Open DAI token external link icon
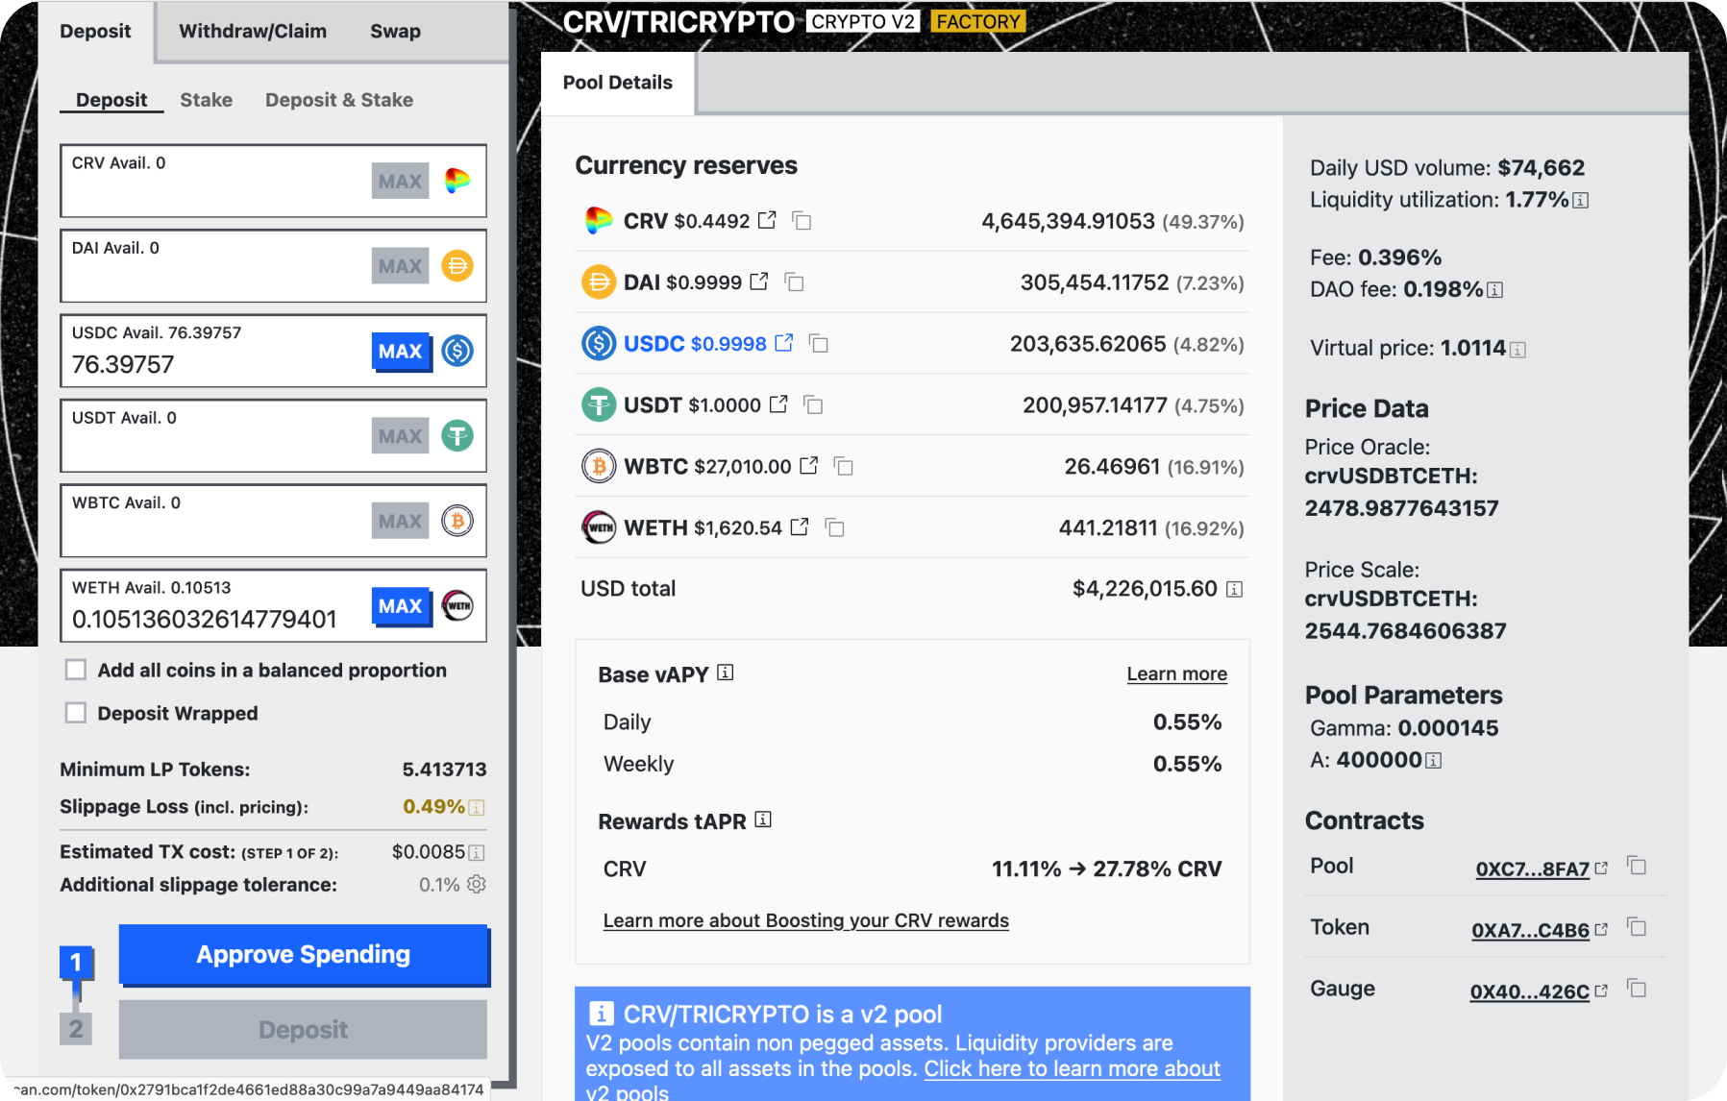This screenshot has height=1101, width=1727. (759, 281)
